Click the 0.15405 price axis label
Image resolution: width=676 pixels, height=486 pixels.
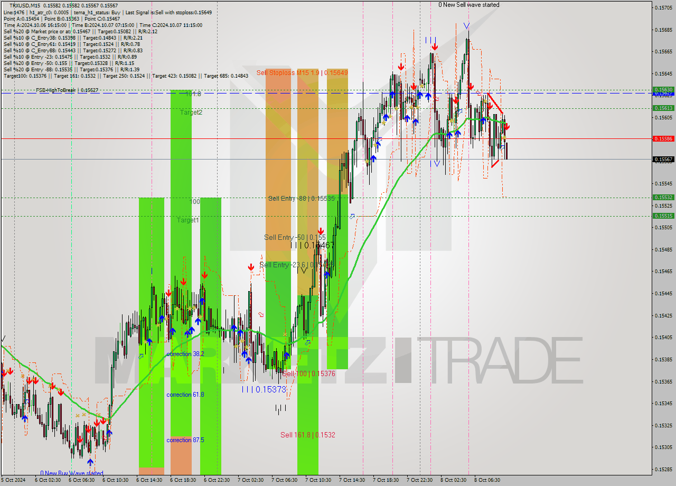click(663, 337)
